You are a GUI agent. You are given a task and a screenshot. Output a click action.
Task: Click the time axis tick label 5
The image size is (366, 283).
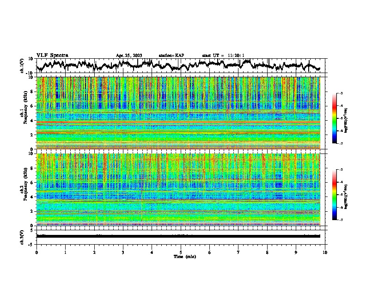click(x=181, y=252)
